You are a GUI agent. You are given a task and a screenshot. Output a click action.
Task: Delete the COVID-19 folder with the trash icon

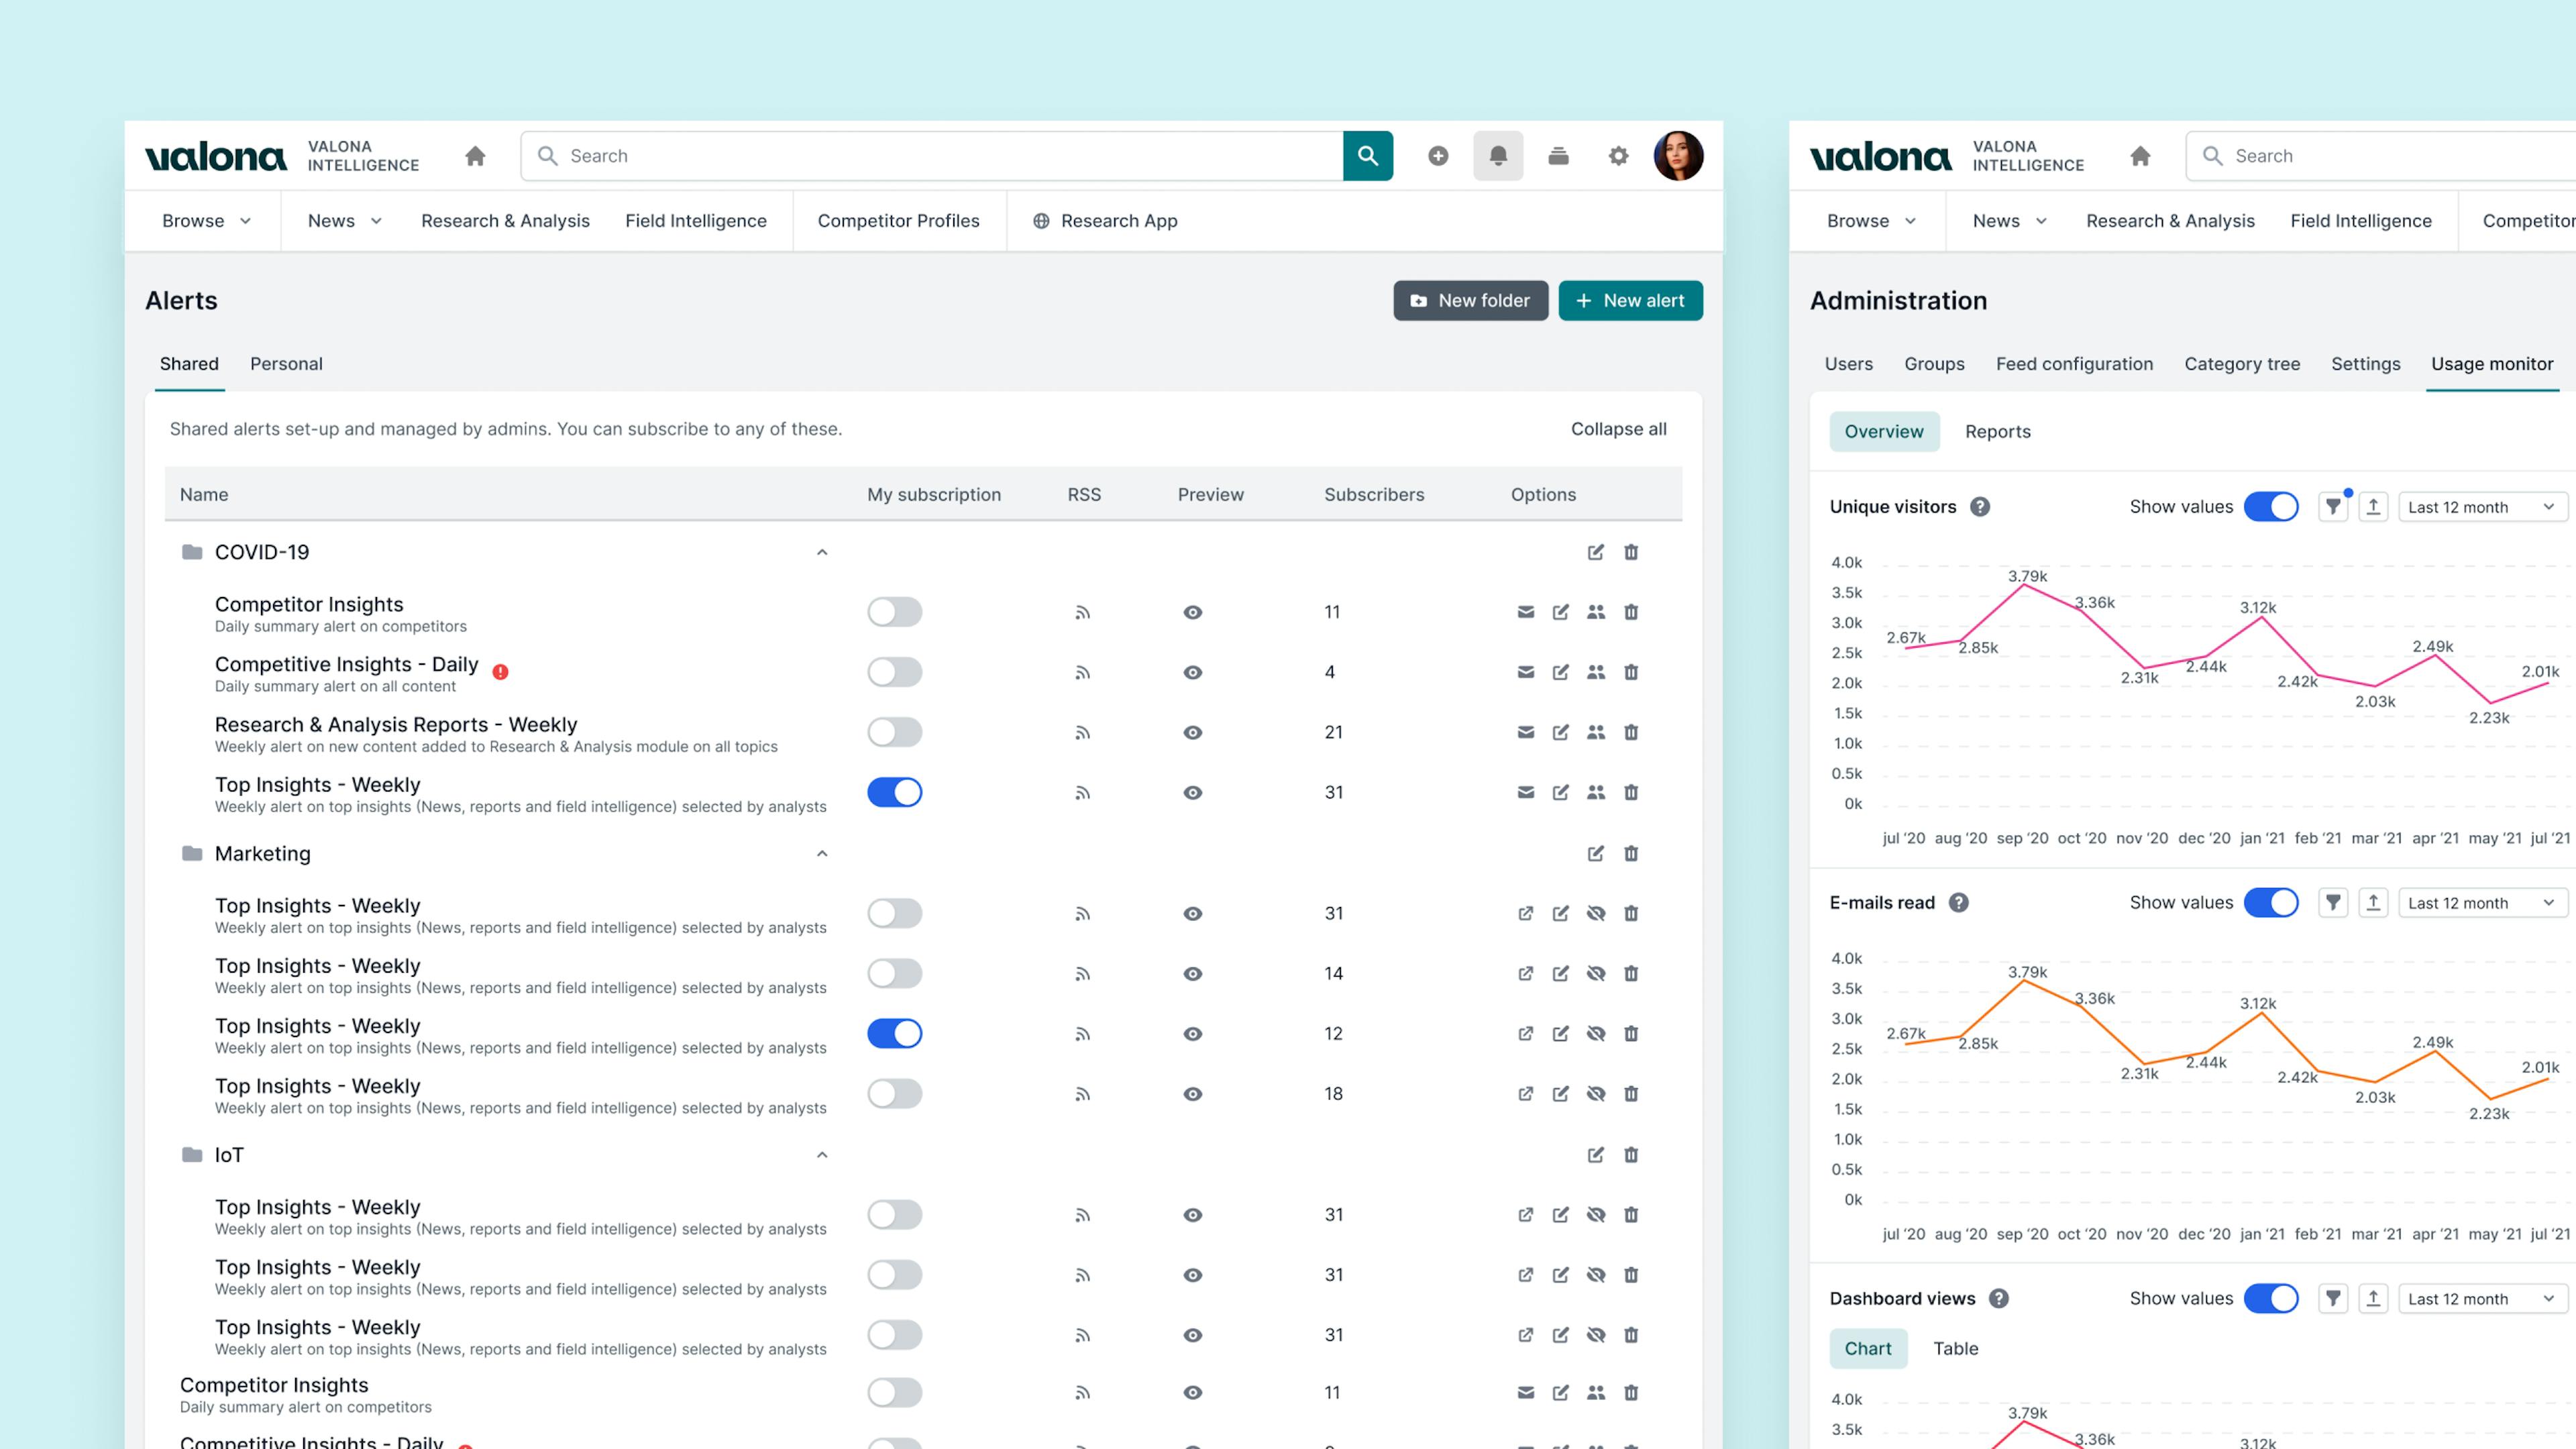[x=1631, y=552]
